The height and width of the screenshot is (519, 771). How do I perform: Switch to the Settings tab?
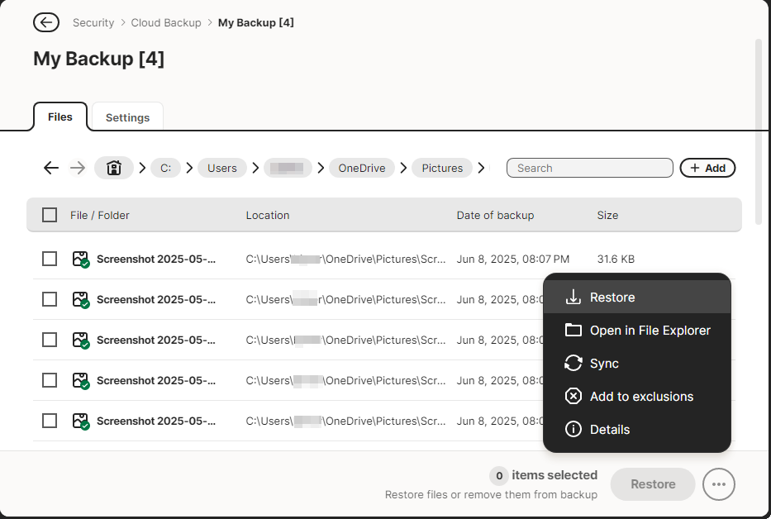127,117
